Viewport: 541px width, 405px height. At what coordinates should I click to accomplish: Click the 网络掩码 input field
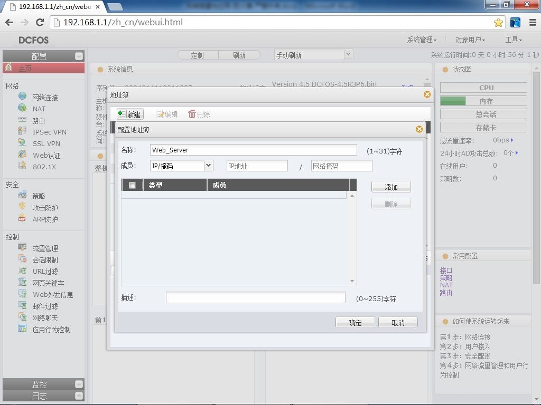click(x=342, y=166)
